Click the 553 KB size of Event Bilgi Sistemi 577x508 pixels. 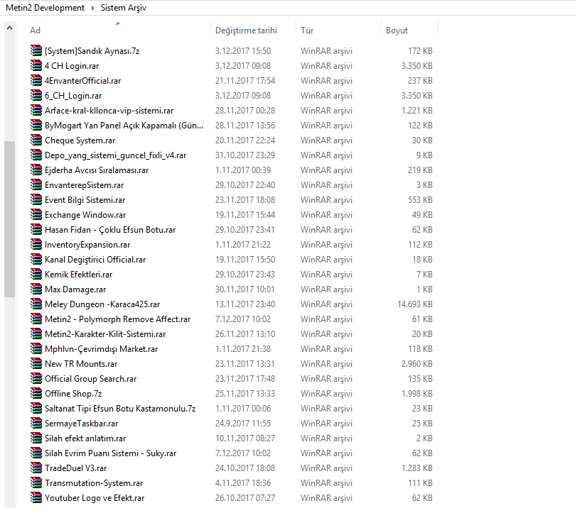click(420, 200)
